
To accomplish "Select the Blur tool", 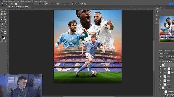I will click(5, 24).
